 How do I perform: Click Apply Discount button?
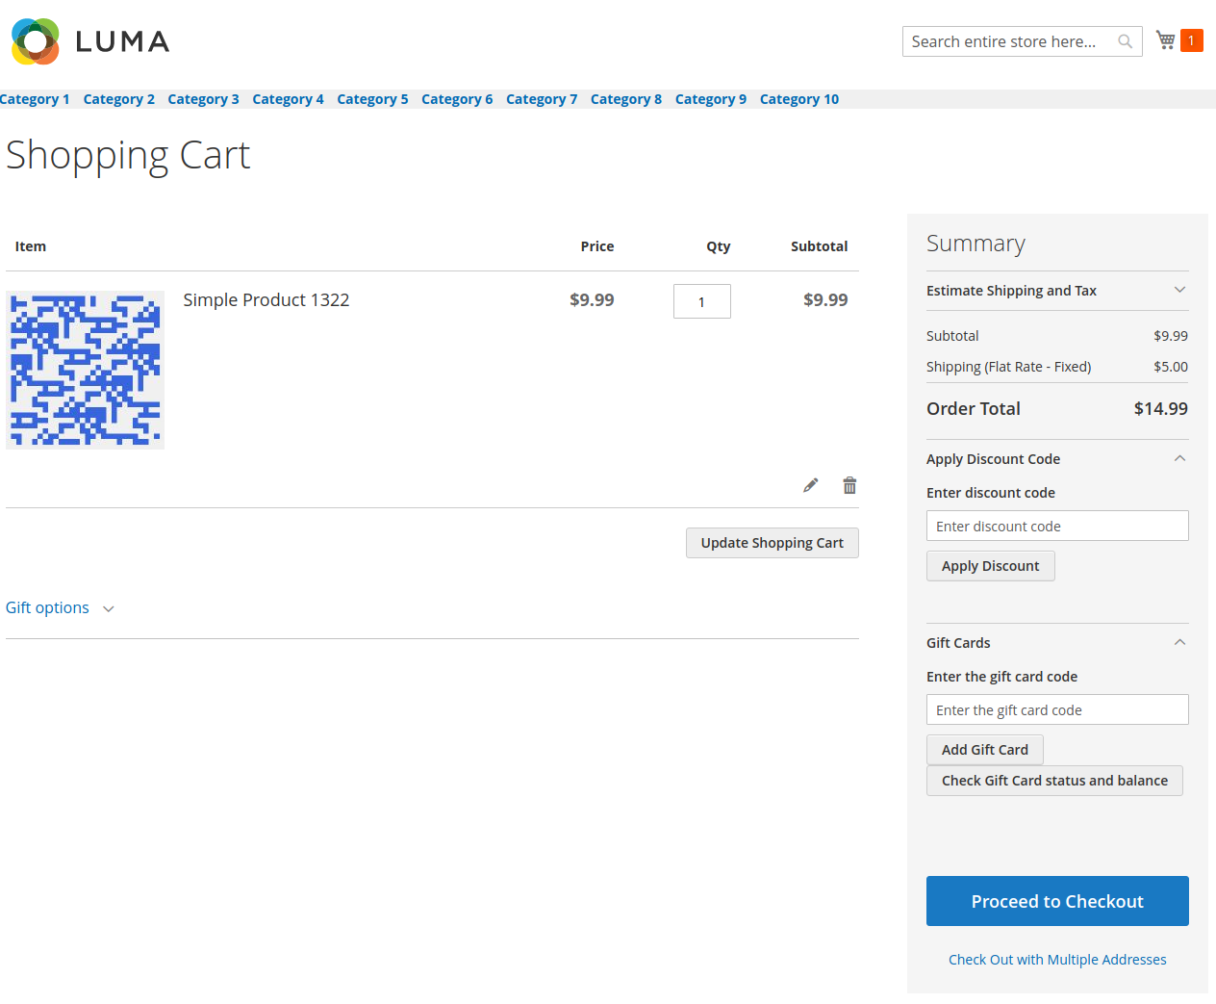pyautogui.click(x=991, y=566)
